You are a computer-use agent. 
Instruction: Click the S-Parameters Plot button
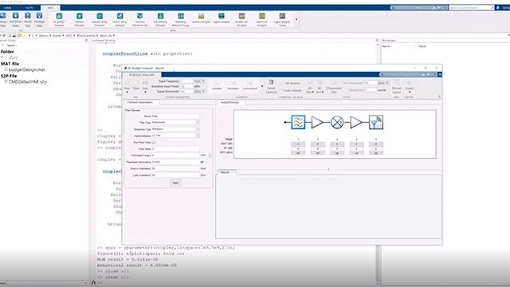334,87
